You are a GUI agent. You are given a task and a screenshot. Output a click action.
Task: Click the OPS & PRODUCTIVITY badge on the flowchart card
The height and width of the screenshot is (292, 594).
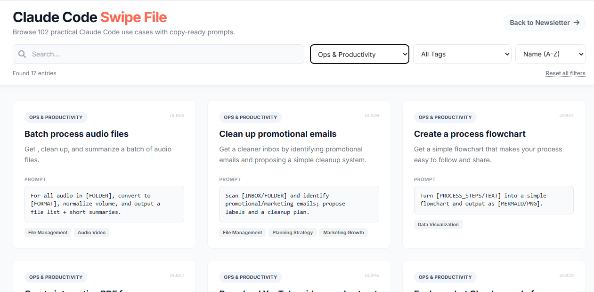(445, 117)
